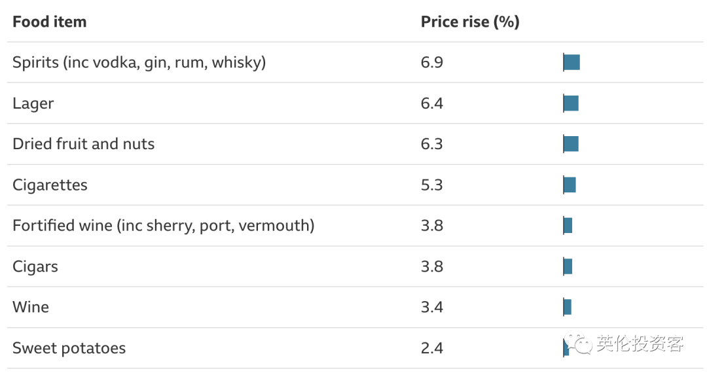Click the WeChat logo watermark icon

pyautogui.click(x=579, y=343)
